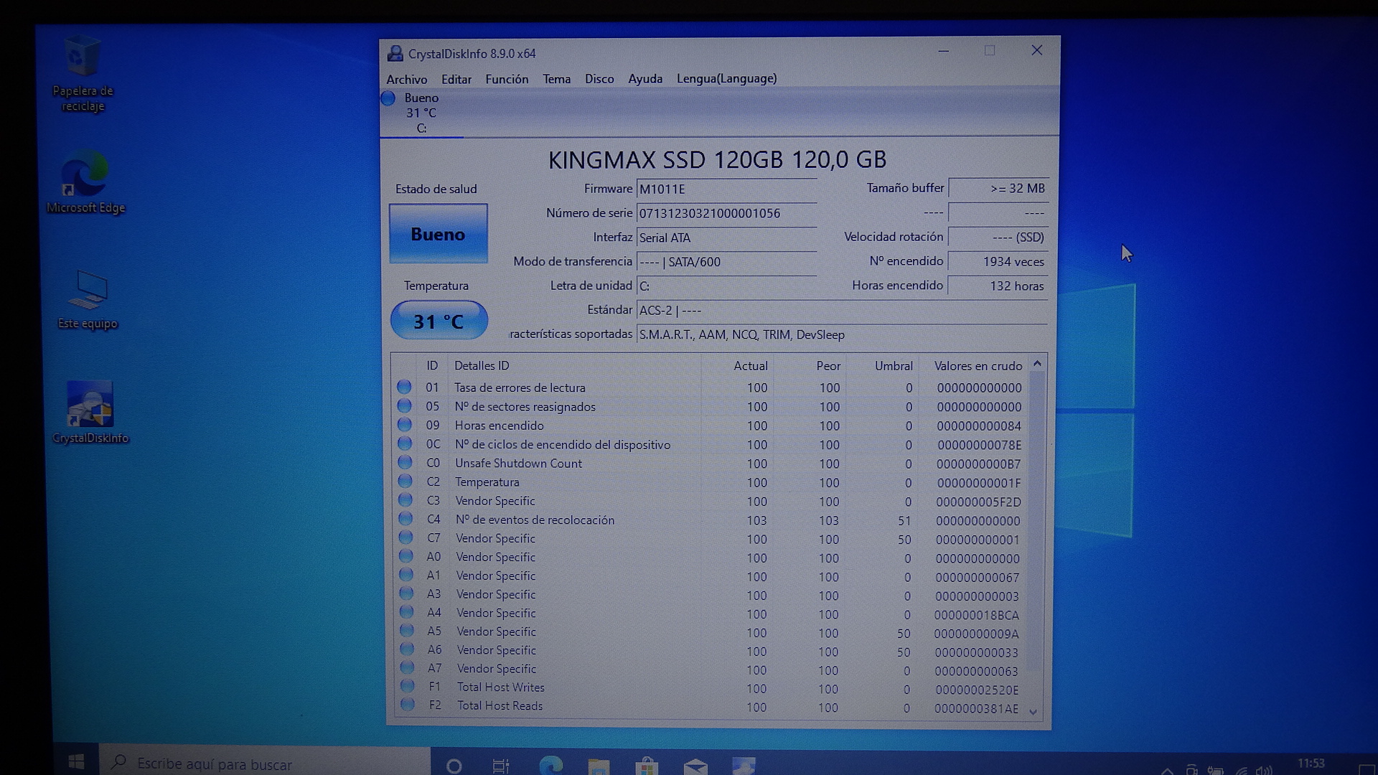Click the Nº encendido value 1934 veces
Screen dimensions: 1378x775
tap(998, 262)
